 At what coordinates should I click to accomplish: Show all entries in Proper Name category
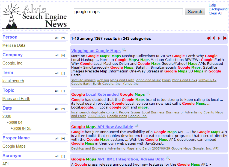pyautogui.click(x=57, y=139)
